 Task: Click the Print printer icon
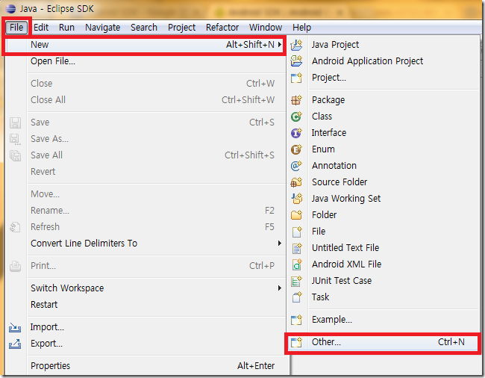coord(15,266)
